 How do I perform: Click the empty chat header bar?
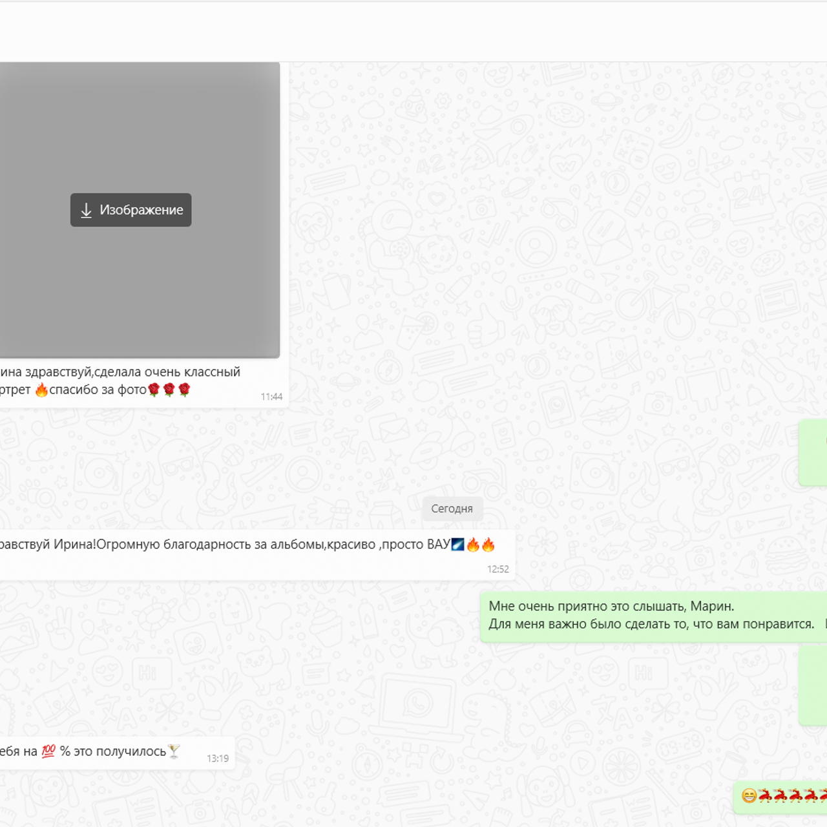click(x=413, y=32)
